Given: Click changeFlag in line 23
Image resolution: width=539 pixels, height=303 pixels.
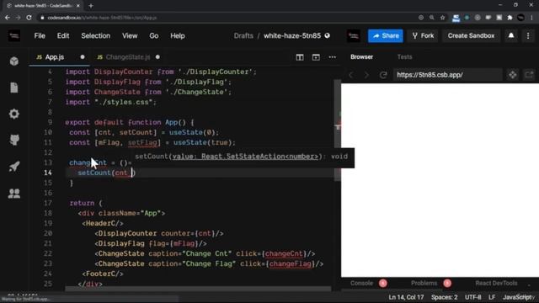Looking at the screenshot, I should pos(290,263).
